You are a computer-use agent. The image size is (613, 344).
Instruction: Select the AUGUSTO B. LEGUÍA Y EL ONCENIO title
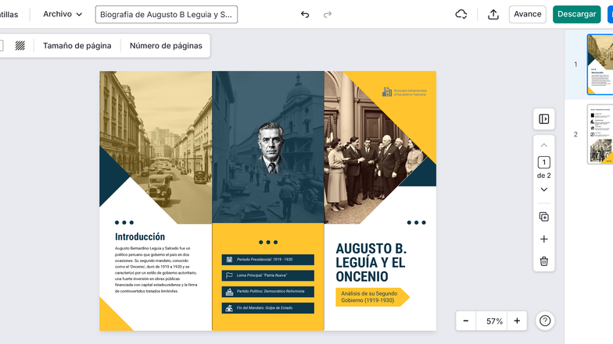tap(371, 262)
